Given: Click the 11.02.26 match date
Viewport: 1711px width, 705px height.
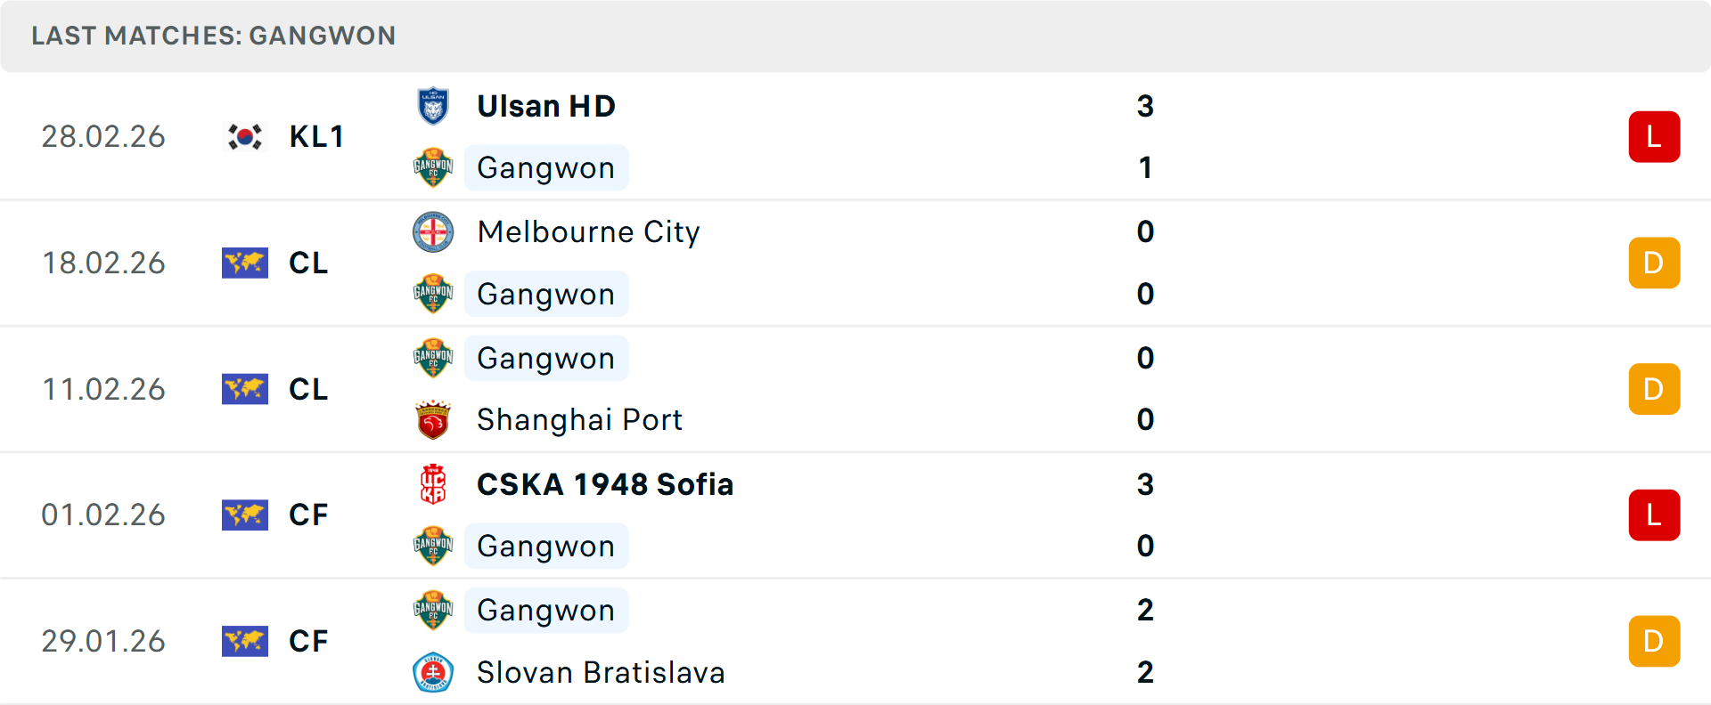Looking at the screenshot, I should point(103,390).
